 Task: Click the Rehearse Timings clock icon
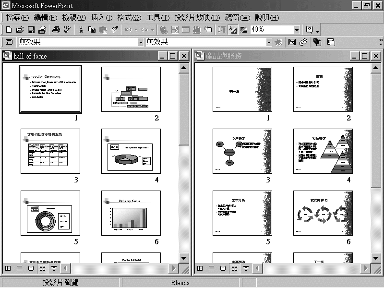coord(303,42)
